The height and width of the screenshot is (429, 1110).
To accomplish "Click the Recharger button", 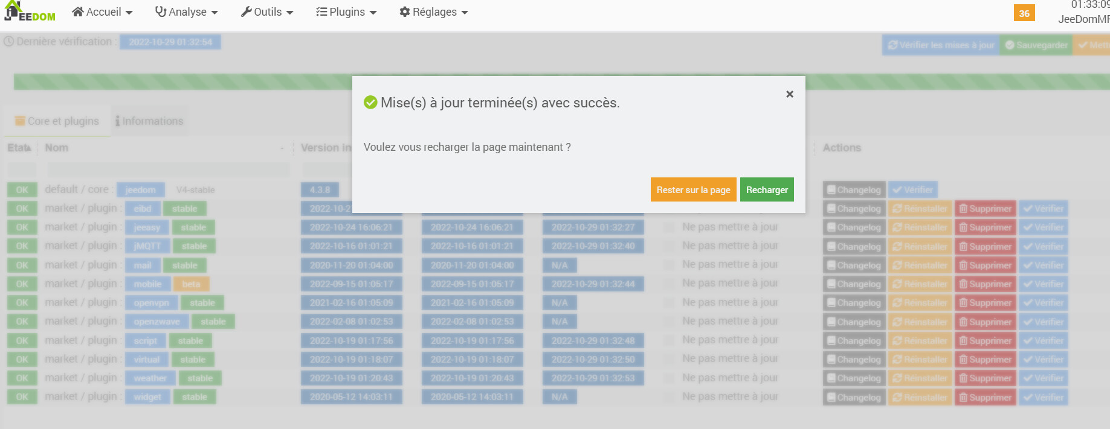I will coord(767,189).
